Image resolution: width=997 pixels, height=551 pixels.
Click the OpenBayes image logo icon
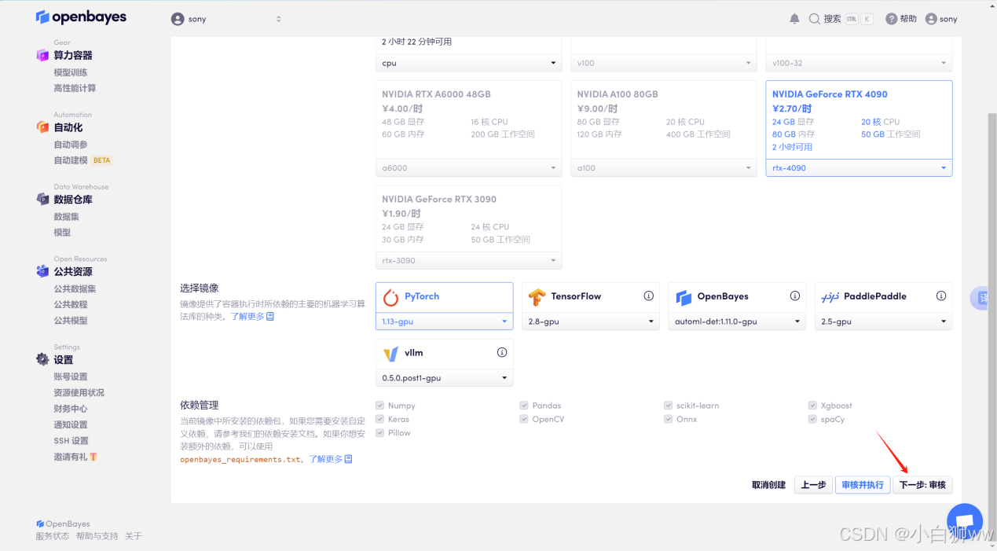pos(684,297)
